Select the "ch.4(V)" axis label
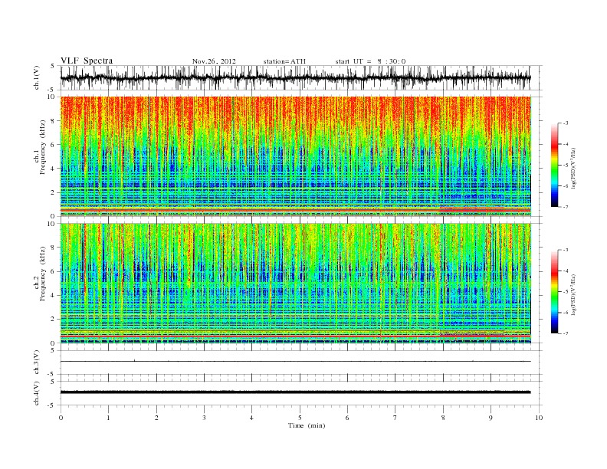Viewport: 607px width, 469px height. point(37,393)
